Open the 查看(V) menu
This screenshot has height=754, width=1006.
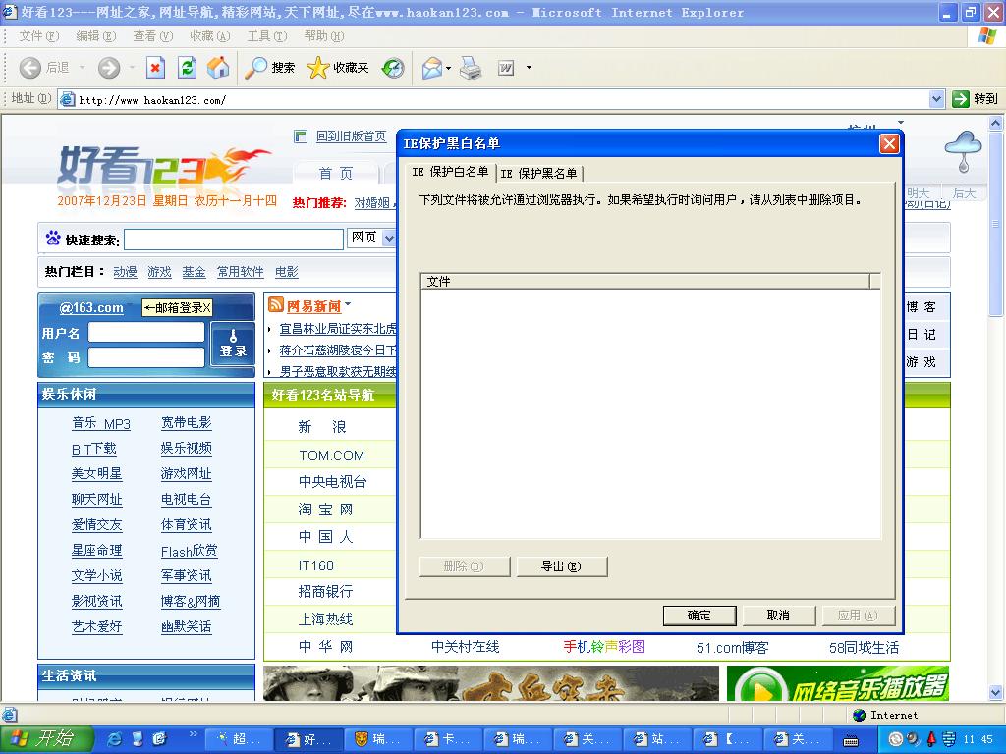click(x=152, y=36)
